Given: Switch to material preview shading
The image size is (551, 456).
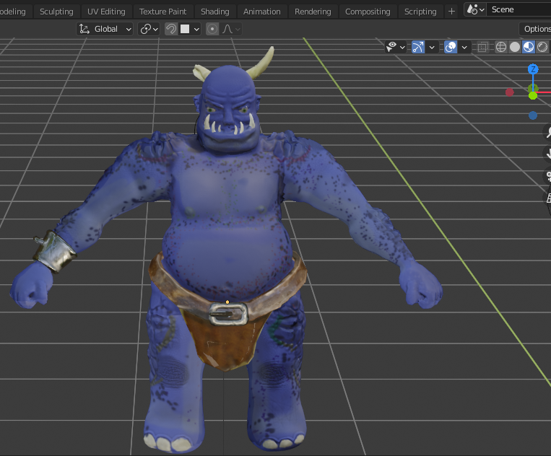Looking at the screenshot, I should (x=529, y=47).
